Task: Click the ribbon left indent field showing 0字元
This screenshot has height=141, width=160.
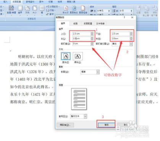Action: (102, 11)
